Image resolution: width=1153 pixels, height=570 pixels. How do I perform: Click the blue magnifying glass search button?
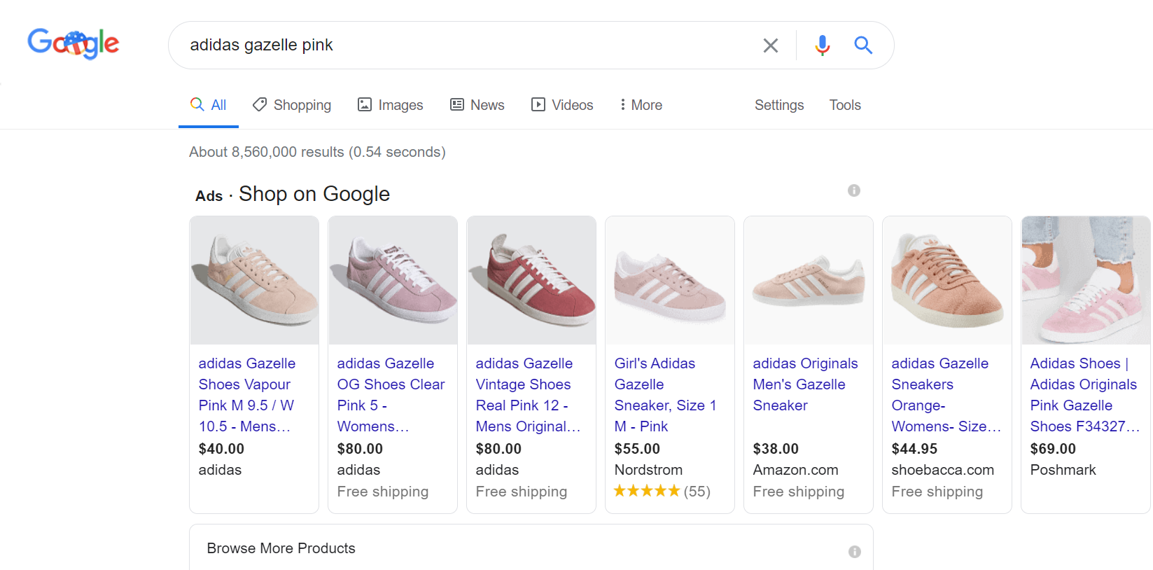click(x=863, y=46)
